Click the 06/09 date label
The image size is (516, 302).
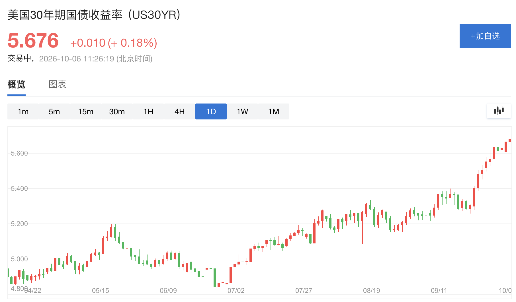(x=168, y=291)
